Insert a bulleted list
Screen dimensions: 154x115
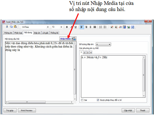tap(105, 27)
